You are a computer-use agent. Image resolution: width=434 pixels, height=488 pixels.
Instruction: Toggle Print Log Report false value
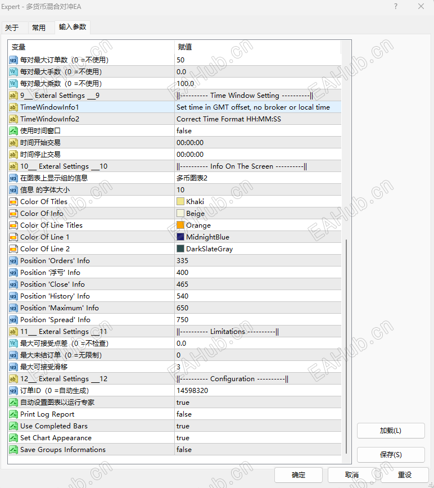[258, 414]
